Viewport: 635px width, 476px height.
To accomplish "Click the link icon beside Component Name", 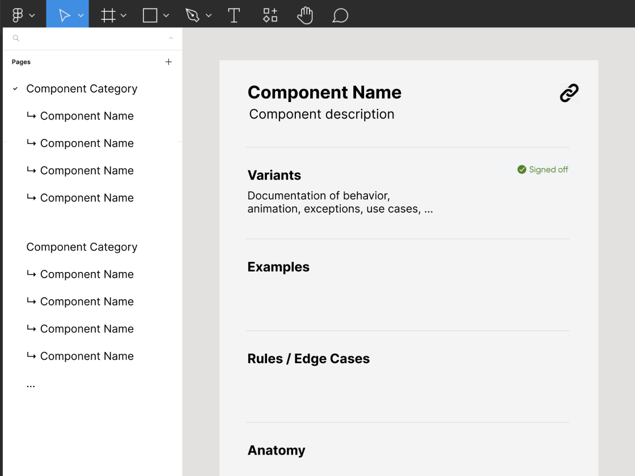I will pos(569,93).
